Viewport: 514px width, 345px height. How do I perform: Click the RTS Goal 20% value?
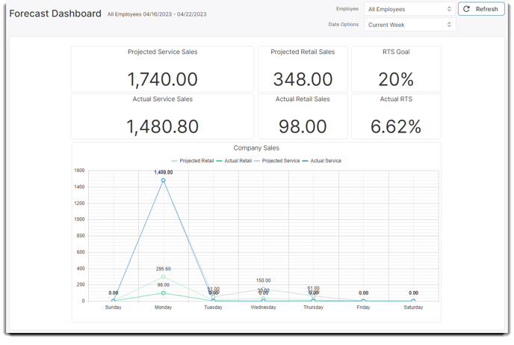pyautogui.click(x=396, y=79)
